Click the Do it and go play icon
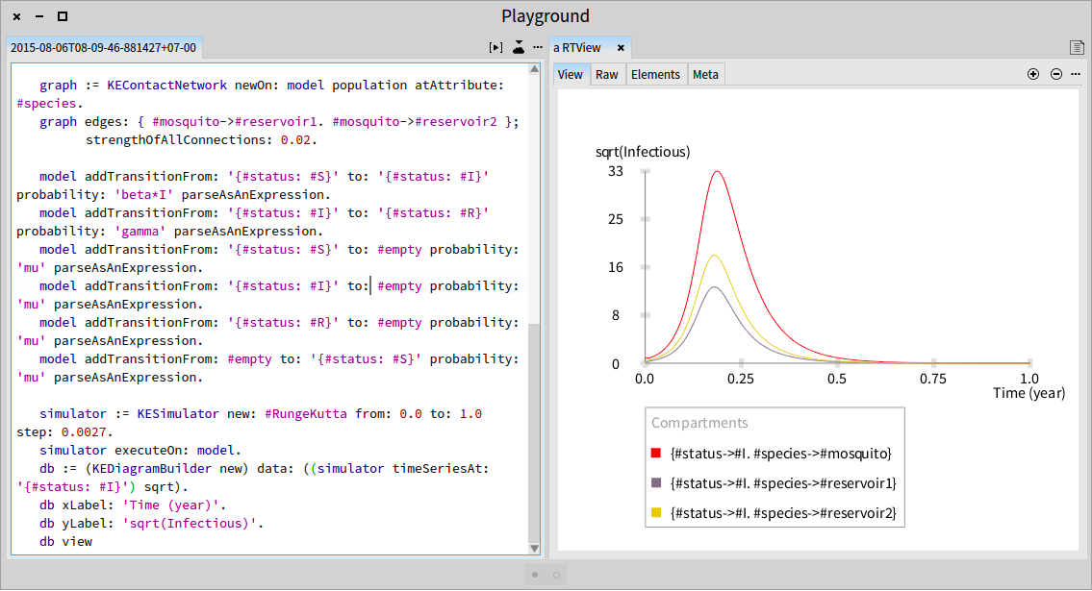Viewport: 1092px width, 591px height. 495,47
